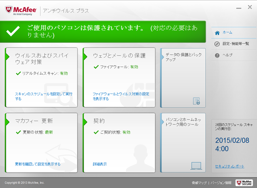Screen dimensions: 257x188
Task: Click the ウェブとメールの保護 heading
Action: [119, 56]
